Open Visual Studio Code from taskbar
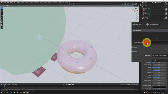 [x=11, y=93]
